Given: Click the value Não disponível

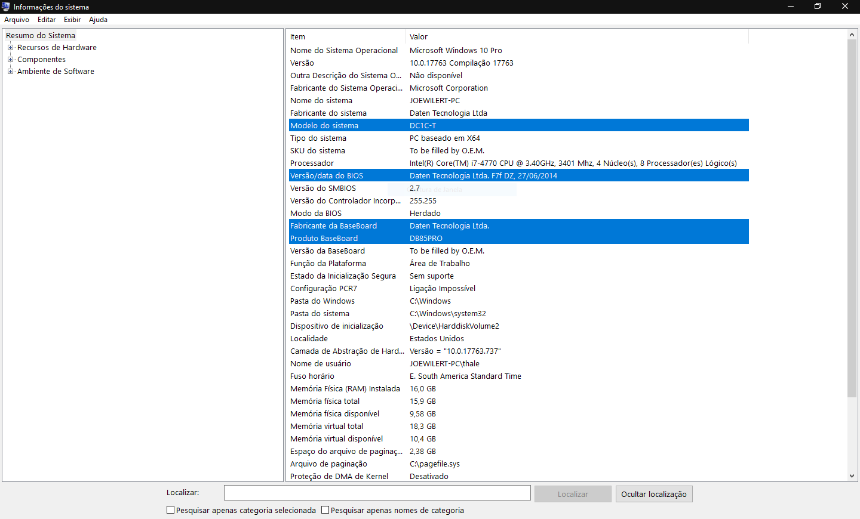Looking at the screenshot, I should tap(436, 76).
